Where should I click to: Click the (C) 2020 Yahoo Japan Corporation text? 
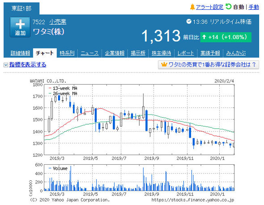tap(70, 200)
